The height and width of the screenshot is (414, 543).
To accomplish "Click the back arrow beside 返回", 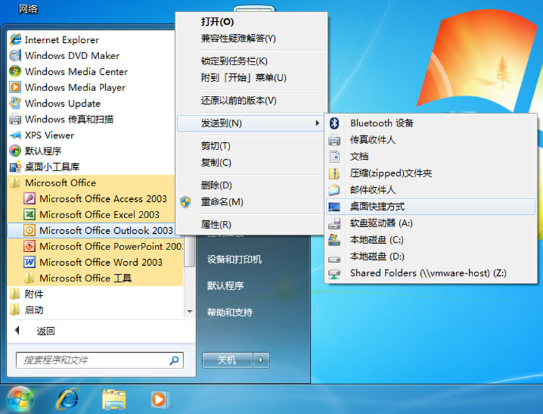I will point(17,330).
